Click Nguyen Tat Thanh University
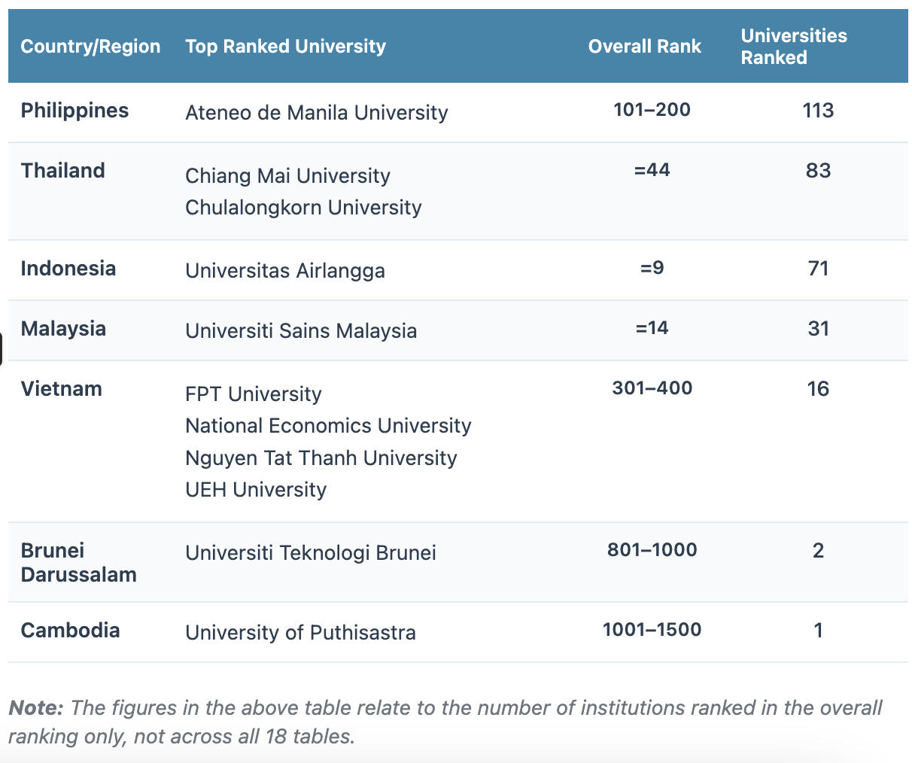The width and height of the screenshot is (912, 763). click(x=321, y=458)
